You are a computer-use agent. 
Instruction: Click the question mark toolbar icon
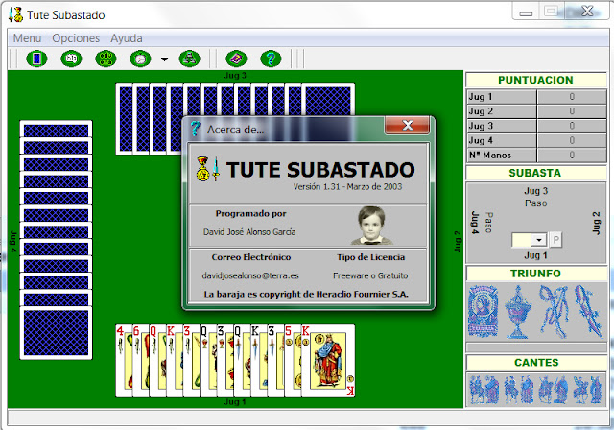pyautogui.click(x=271, y=60)
